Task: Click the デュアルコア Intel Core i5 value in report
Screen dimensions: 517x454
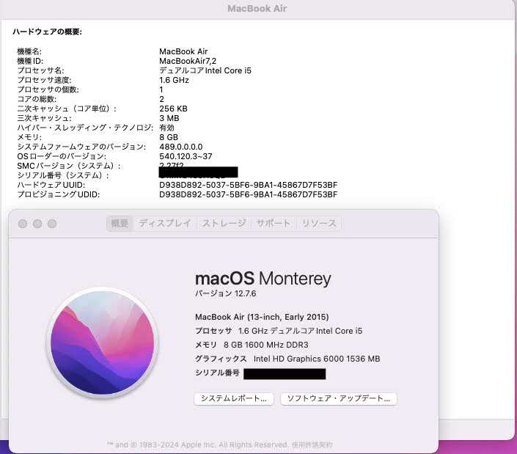Action: tap(205, 70)
